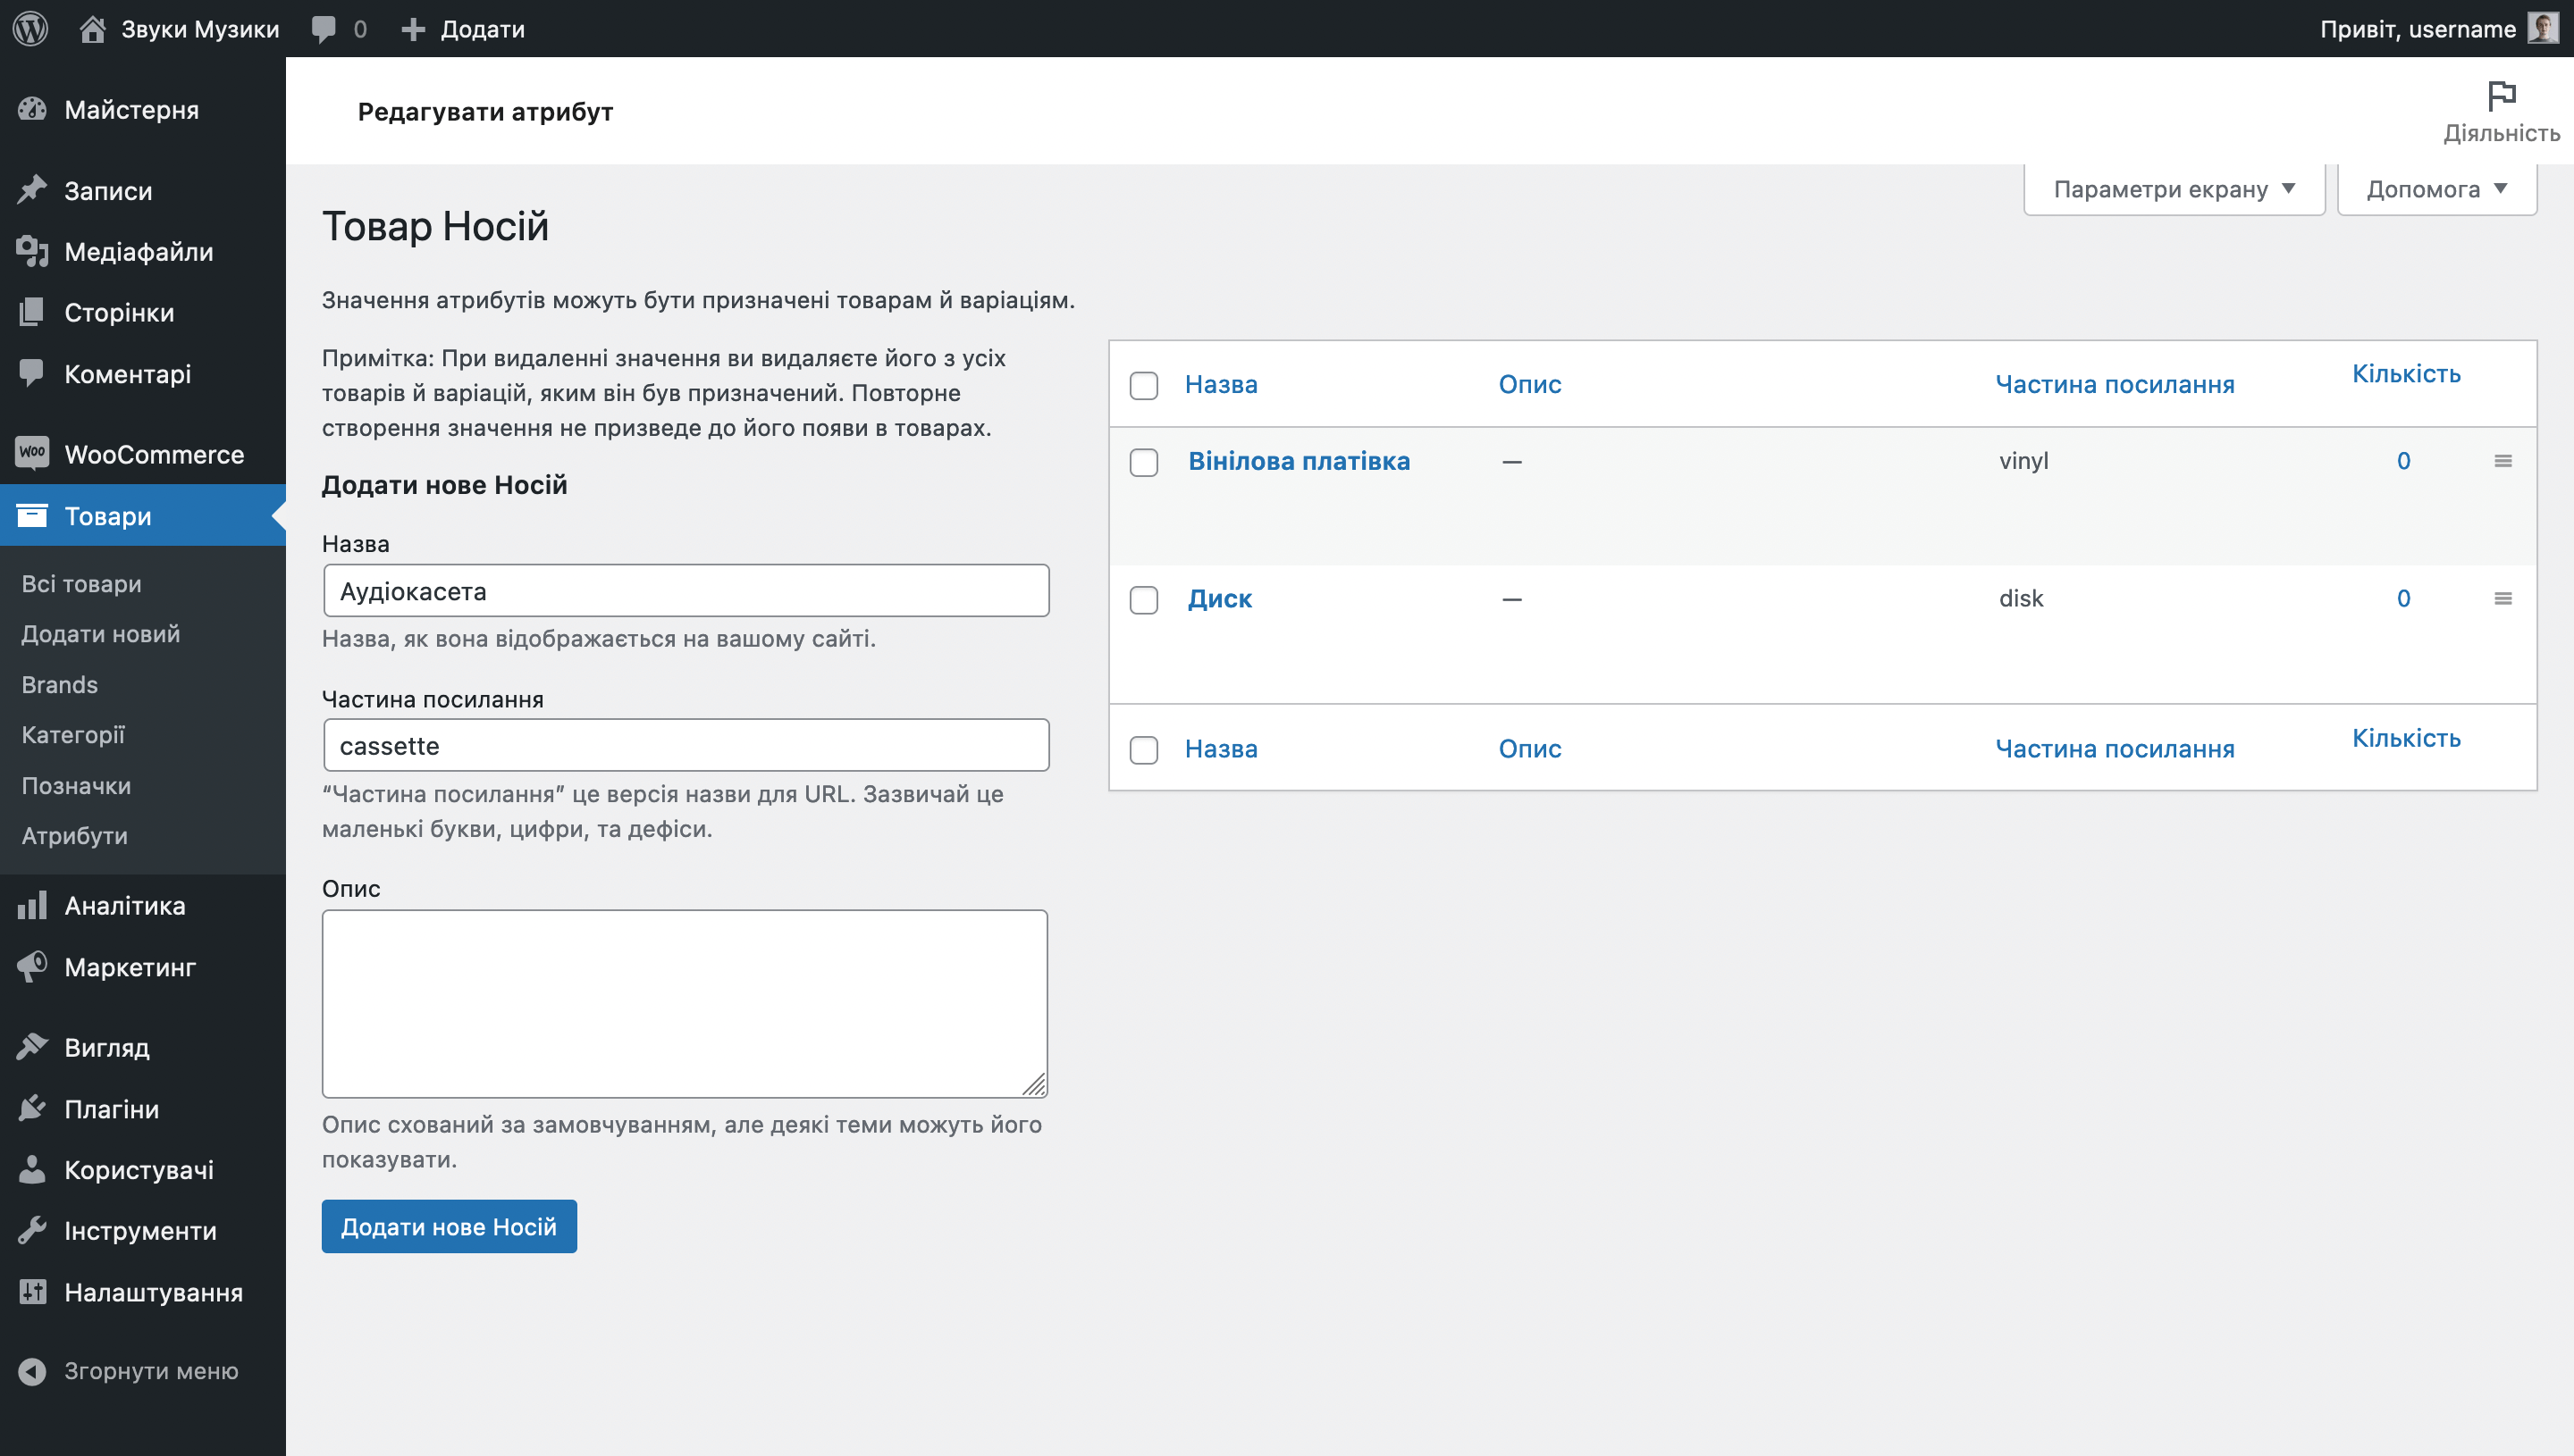
Task: Open Додати новий submenu item
Action: [x=100, y=633]
